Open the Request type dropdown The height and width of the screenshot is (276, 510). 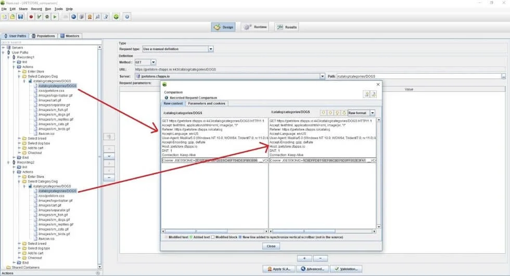(210, 49)
